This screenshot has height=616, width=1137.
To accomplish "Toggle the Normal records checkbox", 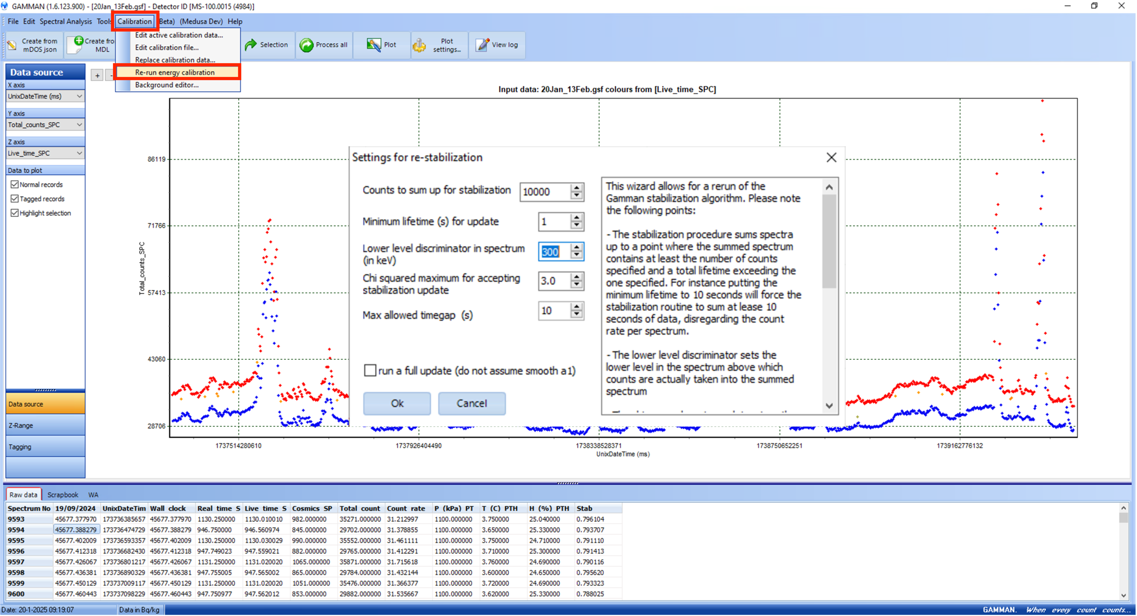I will point(15,185).
